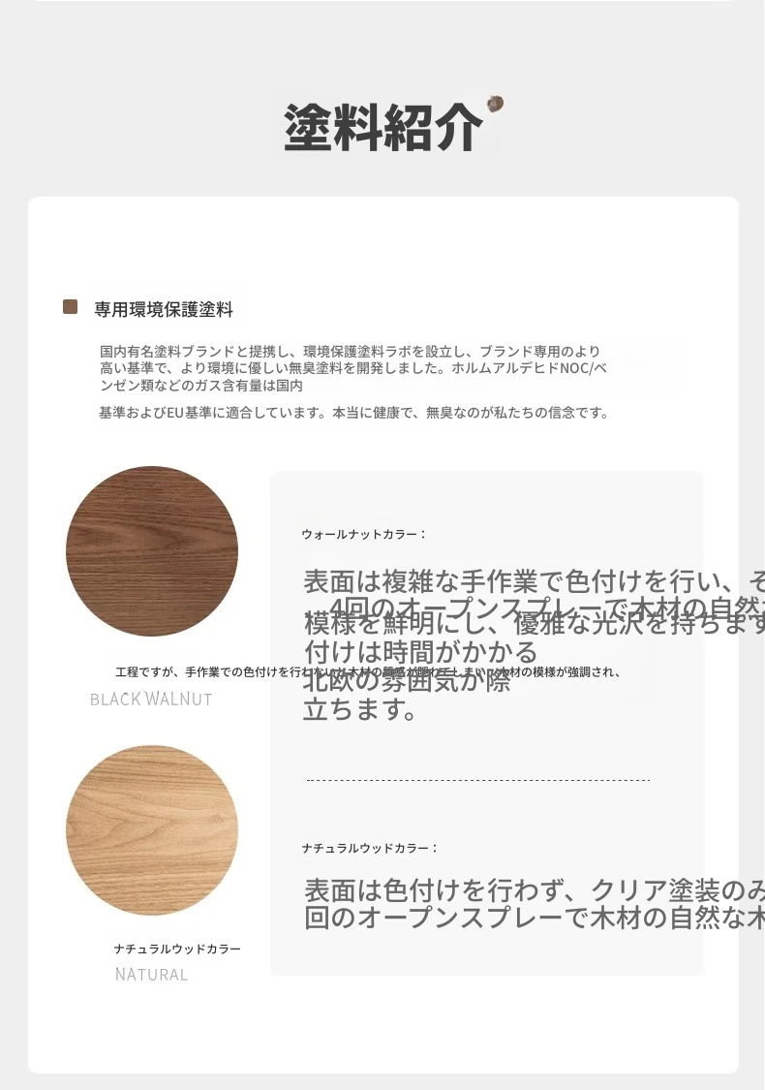The height and width of the screenshot is (1090, 765).
Task: Click the BLACK WALNUT label
Action: pos(151,699)
